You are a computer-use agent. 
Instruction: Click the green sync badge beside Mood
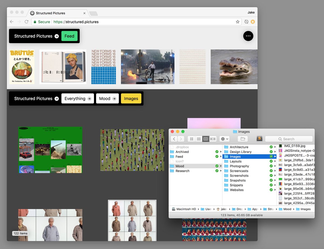coord(217,166)
